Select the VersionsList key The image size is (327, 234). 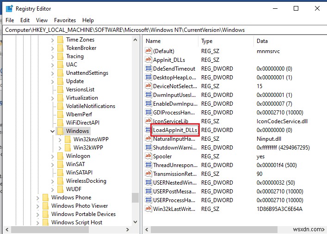tap(80, 90)
